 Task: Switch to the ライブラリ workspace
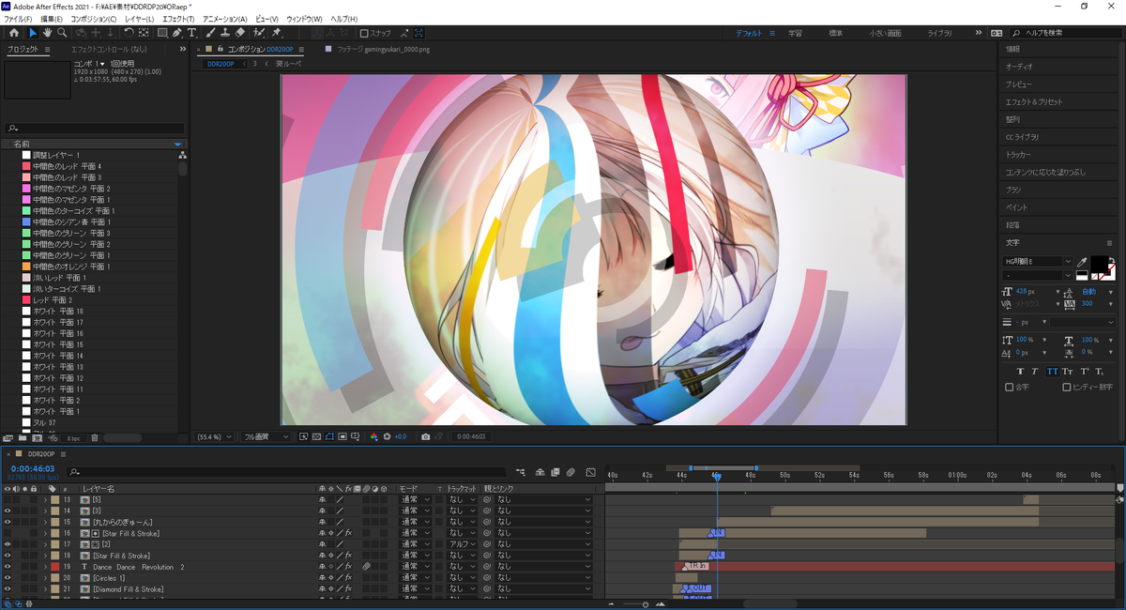tap(940, 33)
